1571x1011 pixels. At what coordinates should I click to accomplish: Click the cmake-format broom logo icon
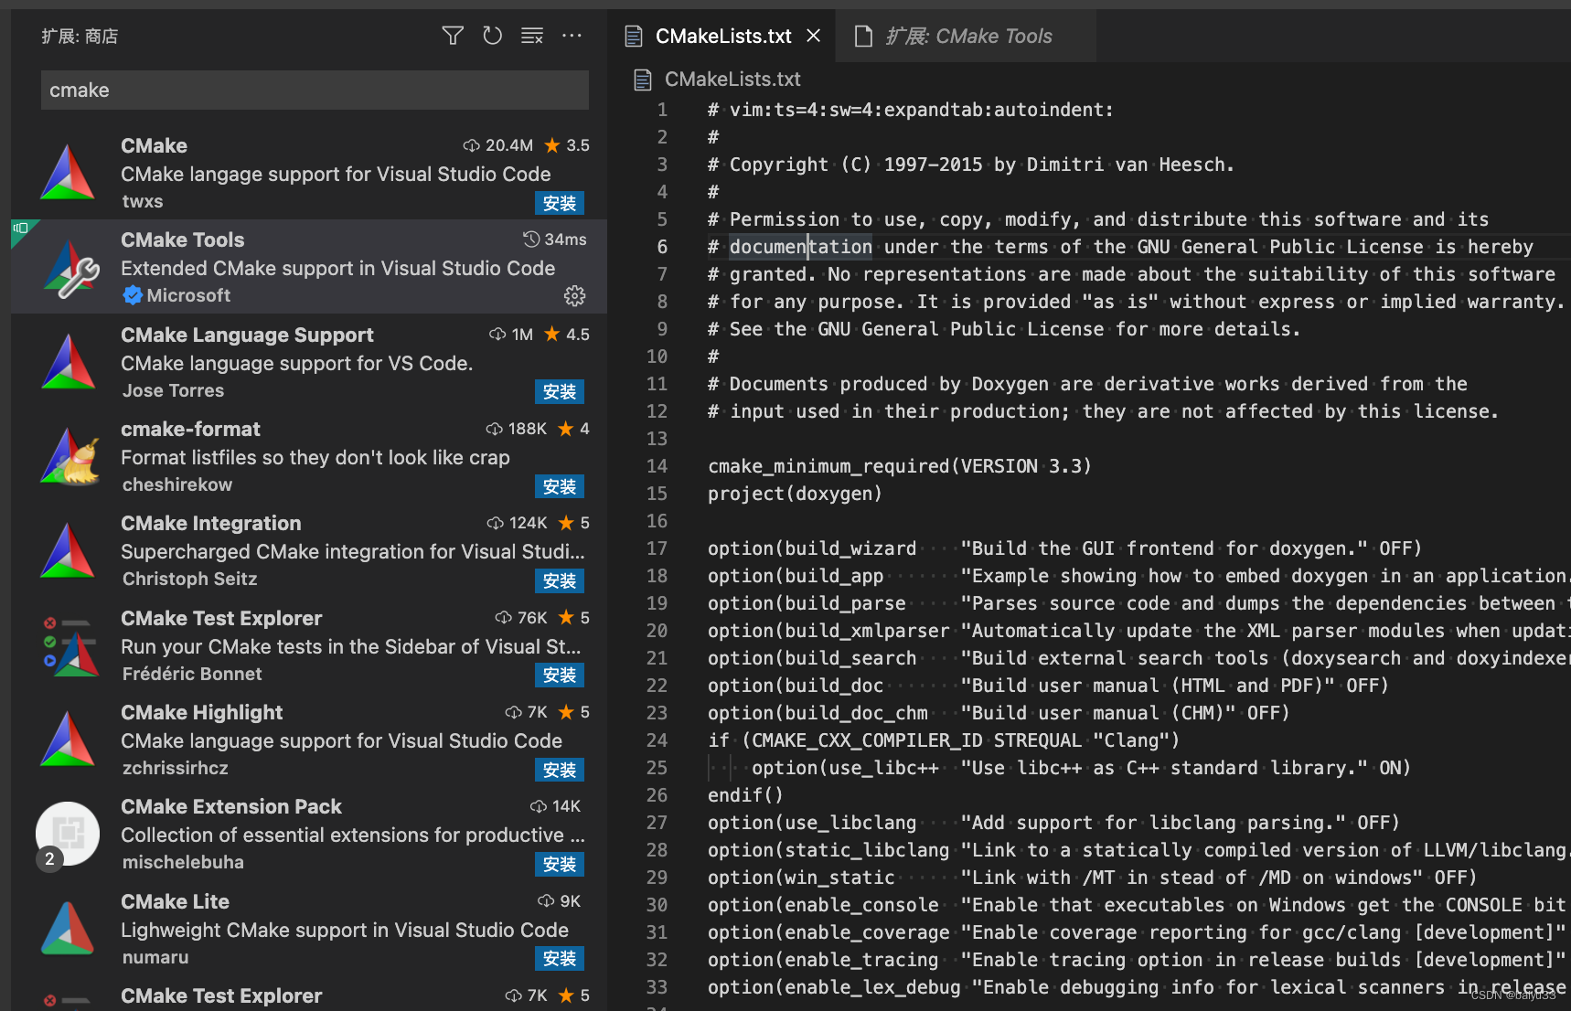(69, 456)
